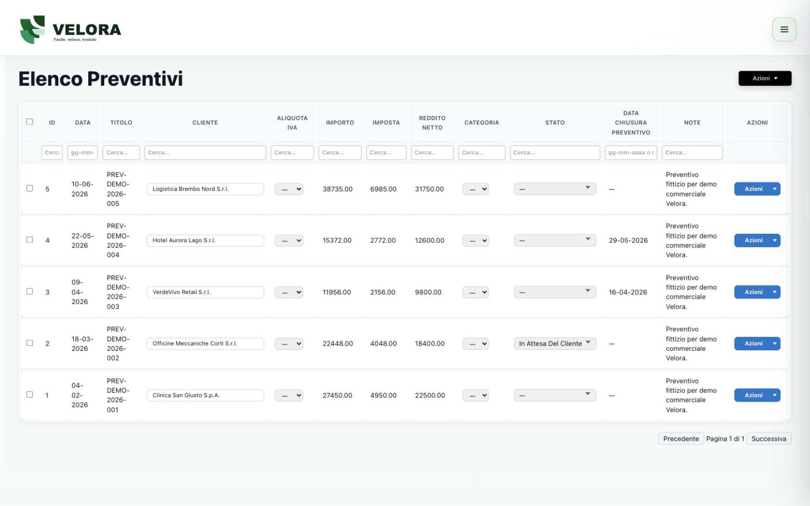The height and width of the screenshot is (506, 810).
Task: Go to Precedente page
Action: (x=681, y=439)
